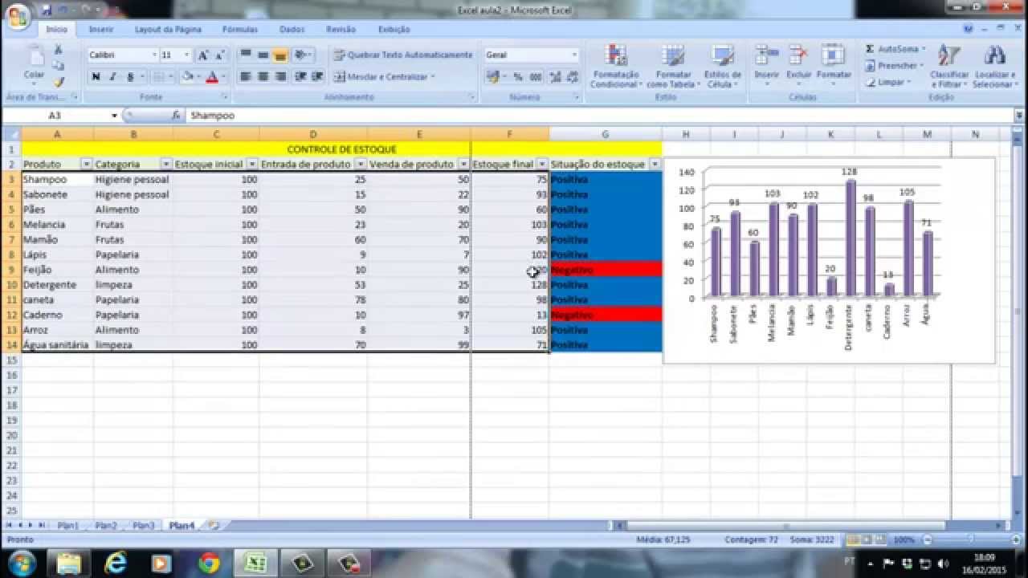
Task: Open the Categoria column filter dropdown
Action: [165, 164]
